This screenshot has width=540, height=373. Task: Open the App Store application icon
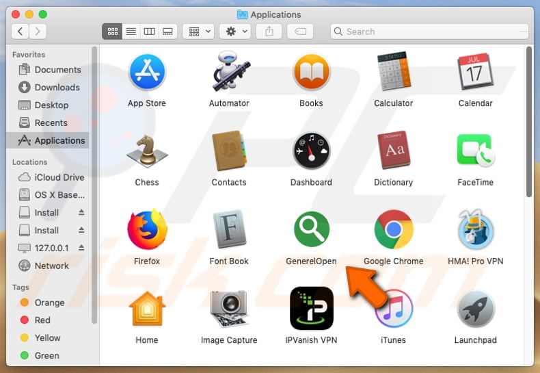pyautogui.click(x=147, y=72)
